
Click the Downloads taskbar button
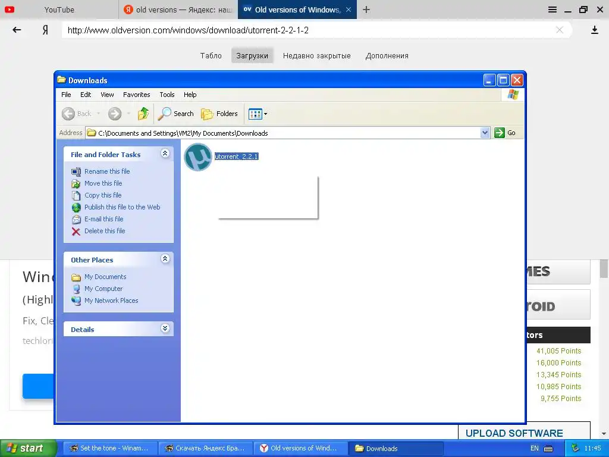pos(396,448)
